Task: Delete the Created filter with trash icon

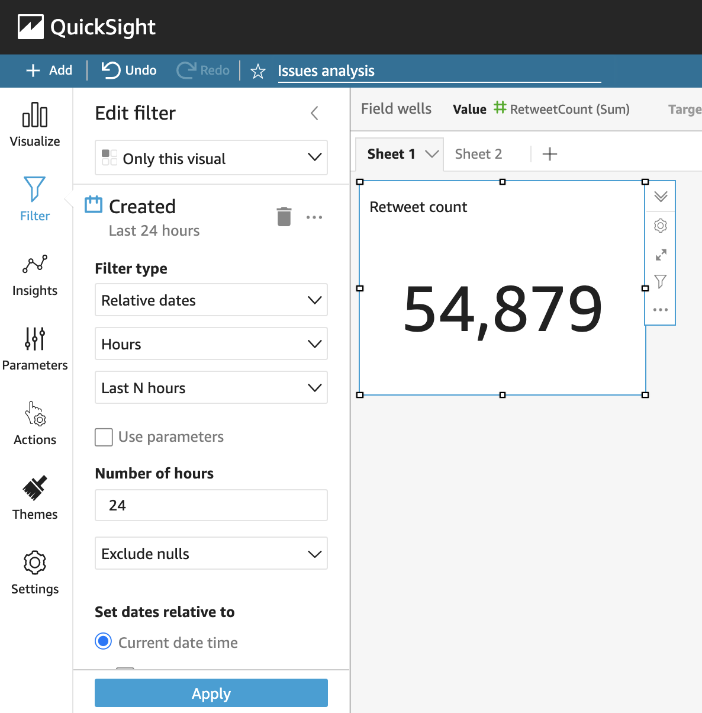Action: click(284, 217)
